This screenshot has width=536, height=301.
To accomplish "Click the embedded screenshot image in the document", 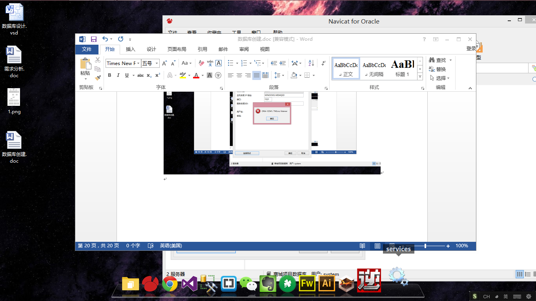I will point(272,133).
